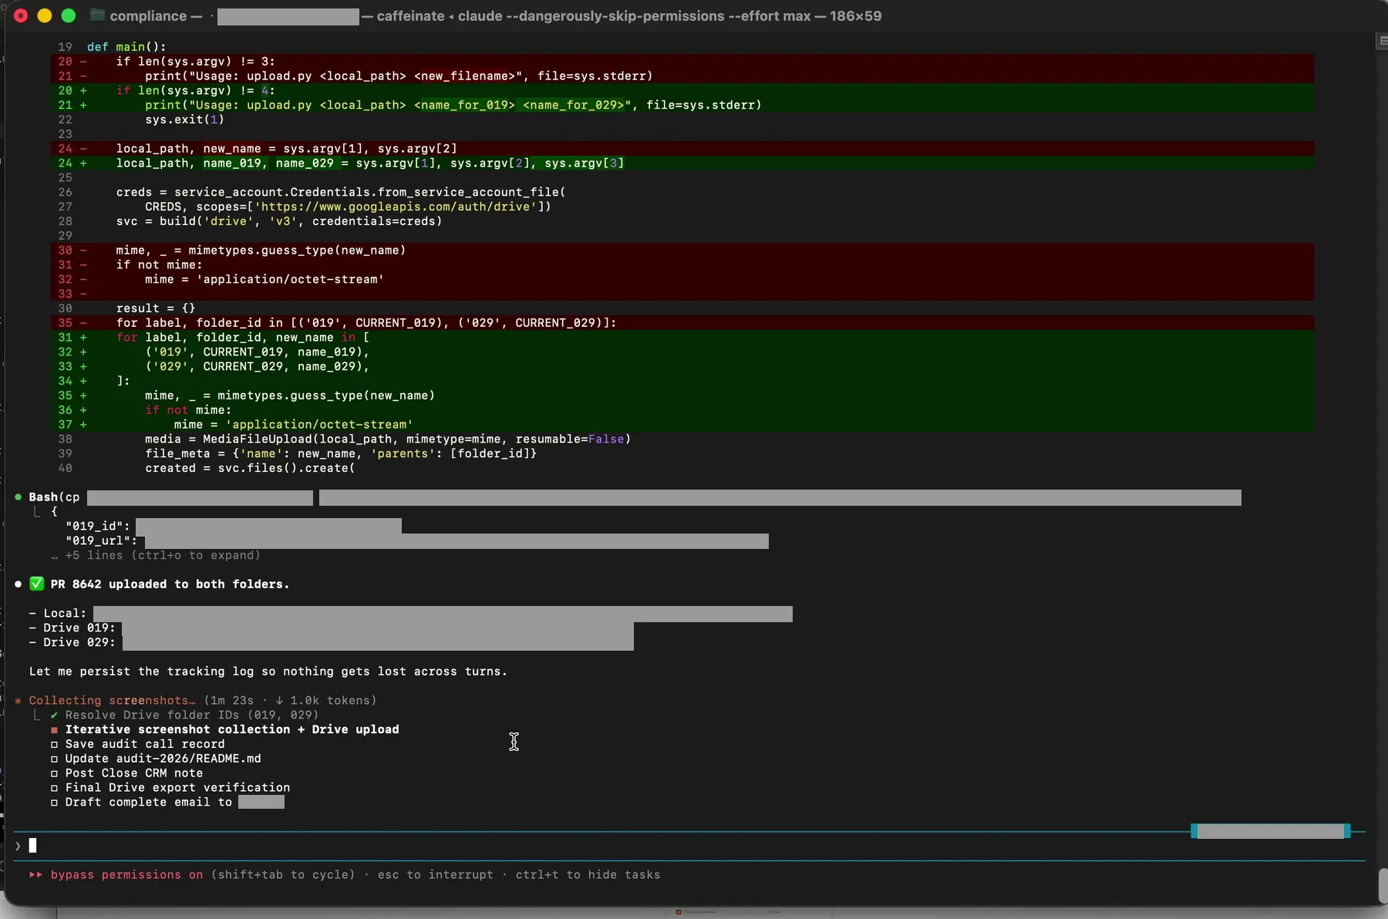Click the added line 'if len(sys.argv) != 4:'
Viewport: 1388px width, 919px height.
pyautogui.click(x=195, y=90)
